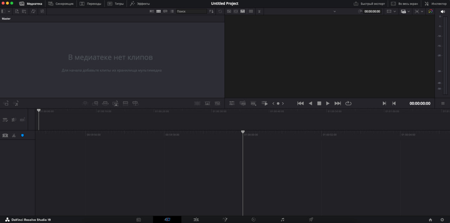Toggle loop playback in the viewer
This screenshot has height=223, width=450.
click(348, 103)
